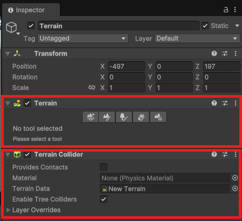This screenshot has width=242, height=221.
Task: Uncheck the Static checkbox
Action: (205, 26)
